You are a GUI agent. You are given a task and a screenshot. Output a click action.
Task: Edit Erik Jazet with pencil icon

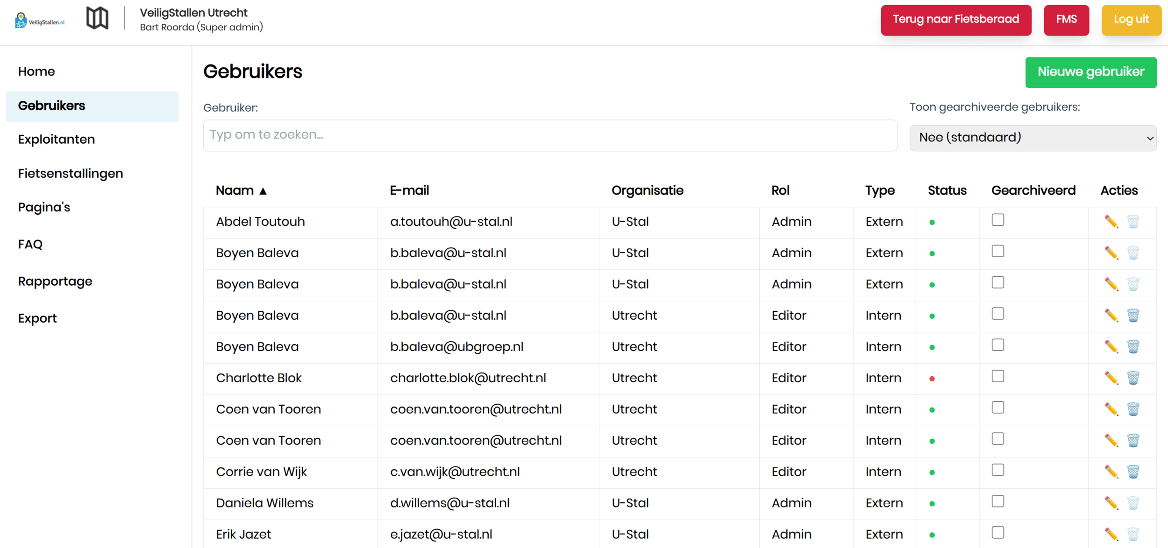[x=1111, y=534]
